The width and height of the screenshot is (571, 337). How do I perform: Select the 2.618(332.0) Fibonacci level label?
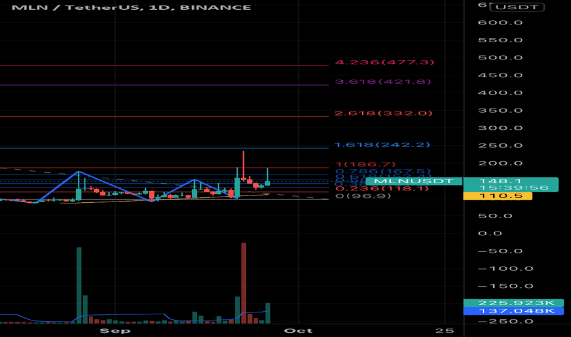(384, 113)
